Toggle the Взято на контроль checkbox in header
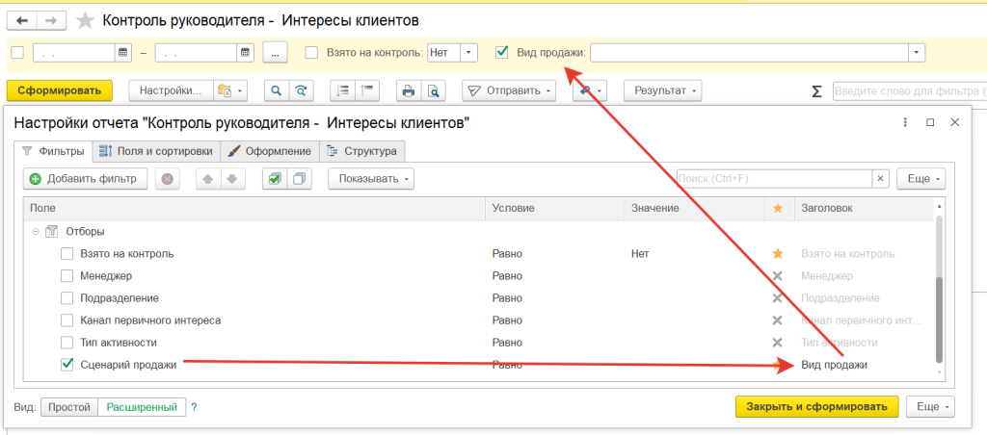987x435 pixels. [x=311, y=53]
